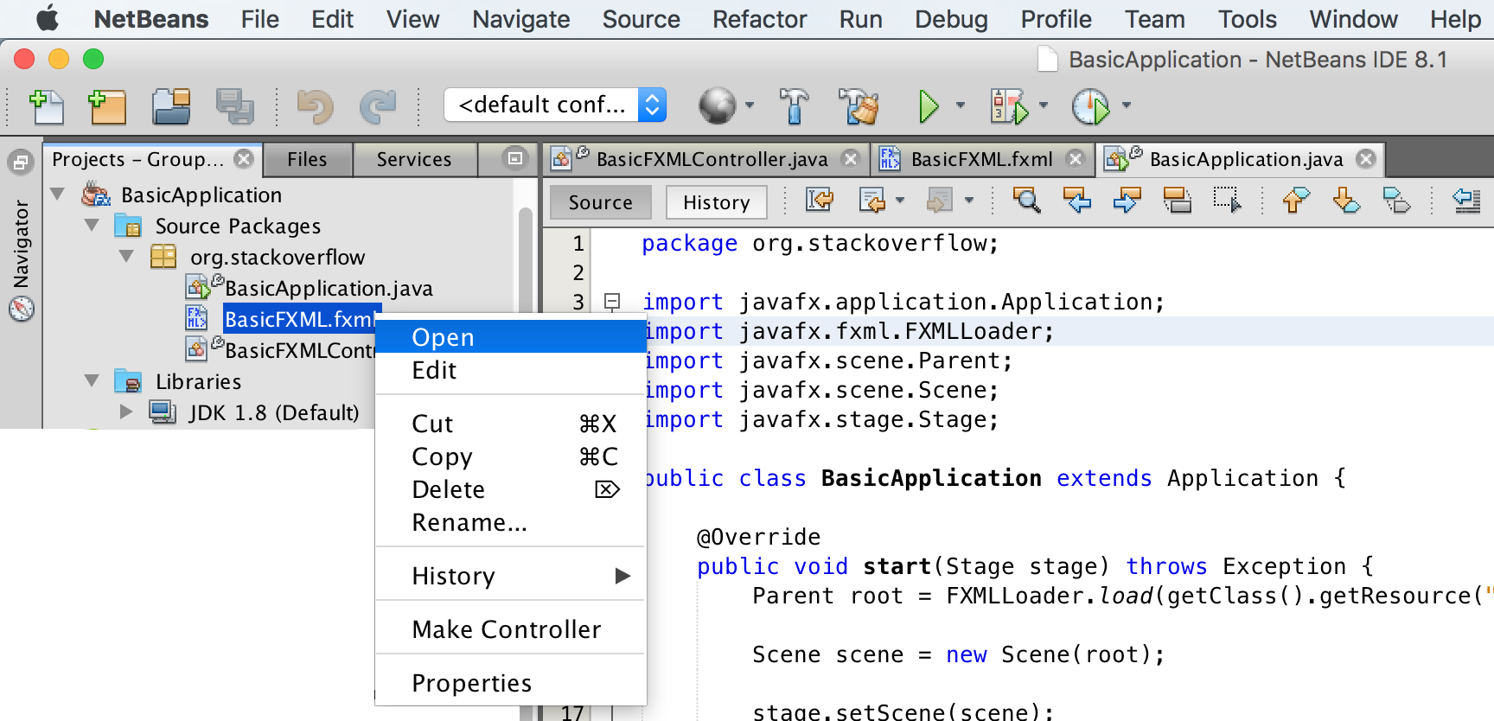Expand the JDK 1.8 (Default) node

126,412
